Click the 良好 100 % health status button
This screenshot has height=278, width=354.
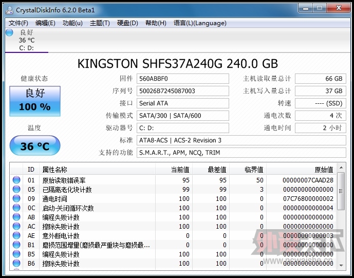coord(35,101)
